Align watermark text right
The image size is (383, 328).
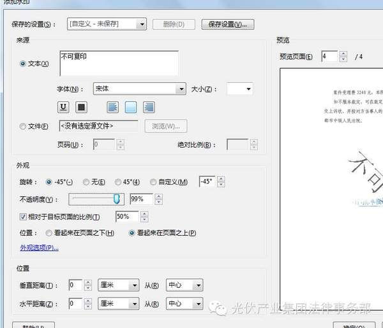click(x=149, y=107)
